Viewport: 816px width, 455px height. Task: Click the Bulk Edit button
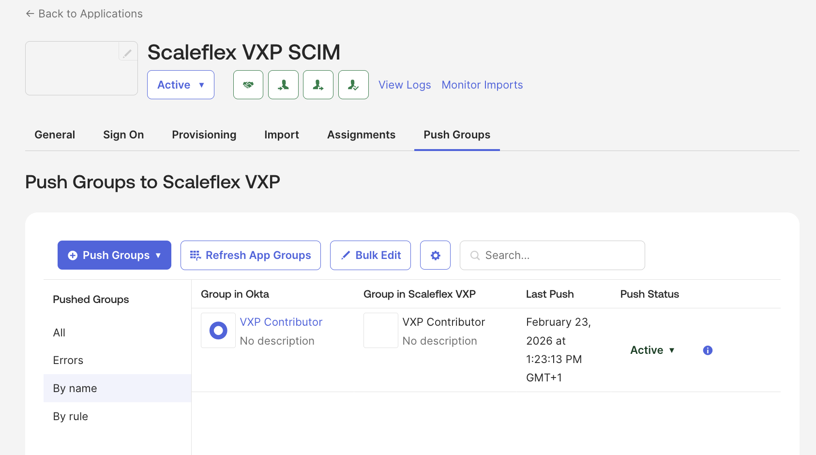(x=370, y=255)
